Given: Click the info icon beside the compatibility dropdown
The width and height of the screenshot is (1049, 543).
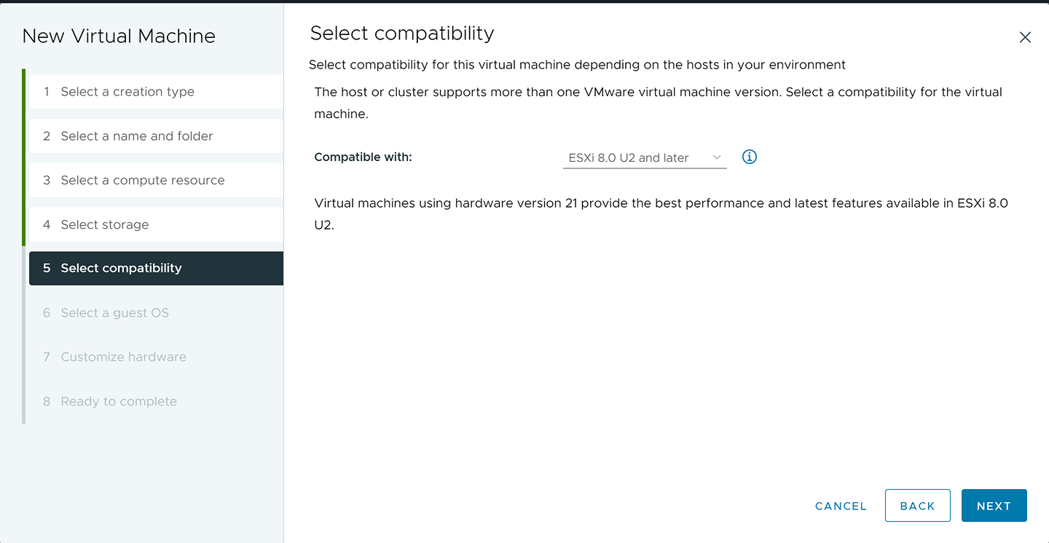Looking at the screenshot, I should click(x=749, y=157).
